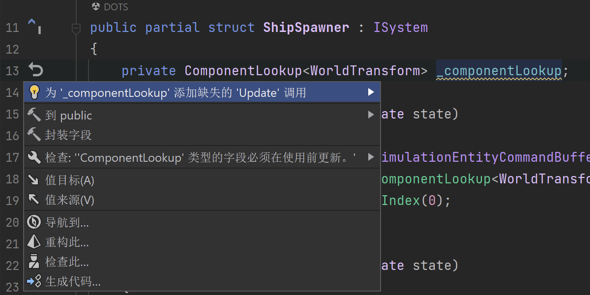Click the refactor pyramid icon

click(x=34, y=242)
